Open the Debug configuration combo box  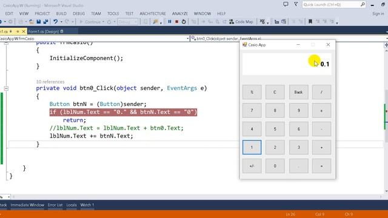128,22
